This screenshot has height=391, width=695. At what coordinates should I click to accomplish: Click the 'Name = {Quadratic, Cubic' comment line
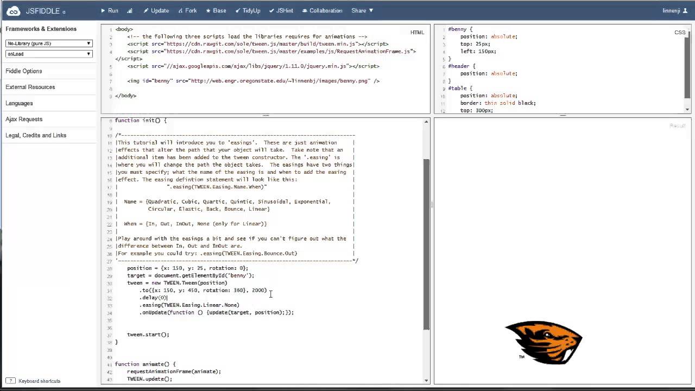click(227, 201)
